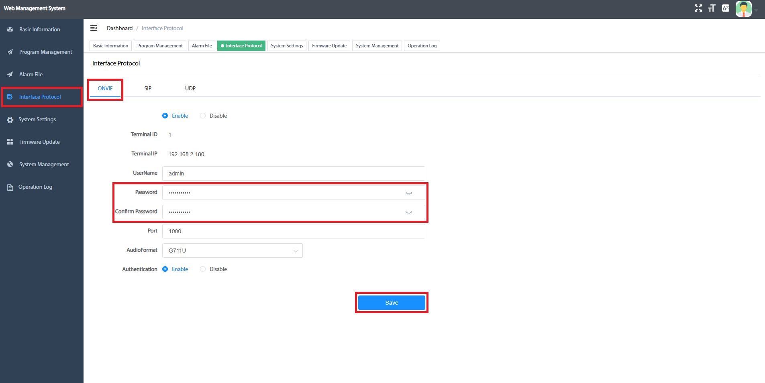765x383 pixels.
Task: Switch to the SIP tab
Action: pyautogui.click(x=148, y=88)
